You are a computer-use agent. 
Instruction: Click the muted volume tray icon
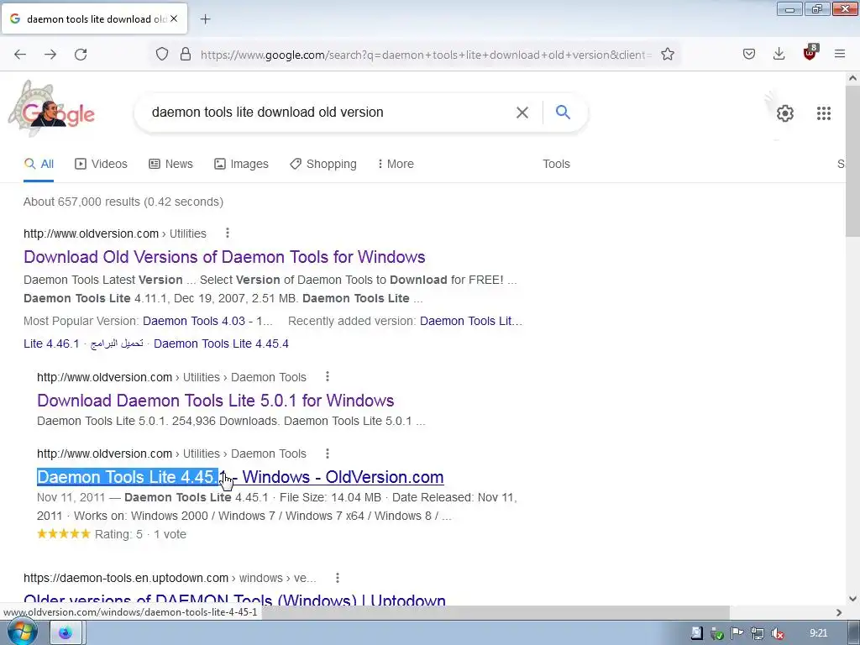tap(777, 634)
